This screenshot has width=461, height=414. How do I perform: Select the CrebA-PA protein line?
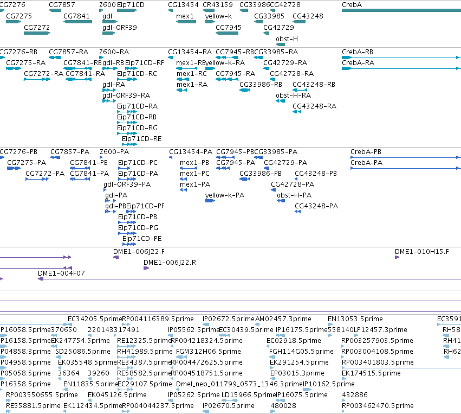point(406,168)
